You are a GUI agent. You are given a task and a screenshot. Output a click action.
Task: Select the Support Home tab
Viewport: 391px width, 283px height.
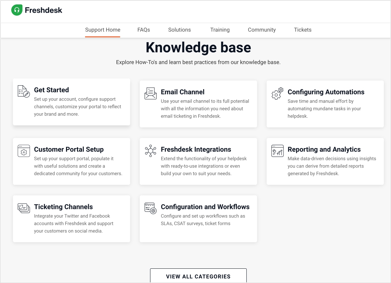(102, 30)
